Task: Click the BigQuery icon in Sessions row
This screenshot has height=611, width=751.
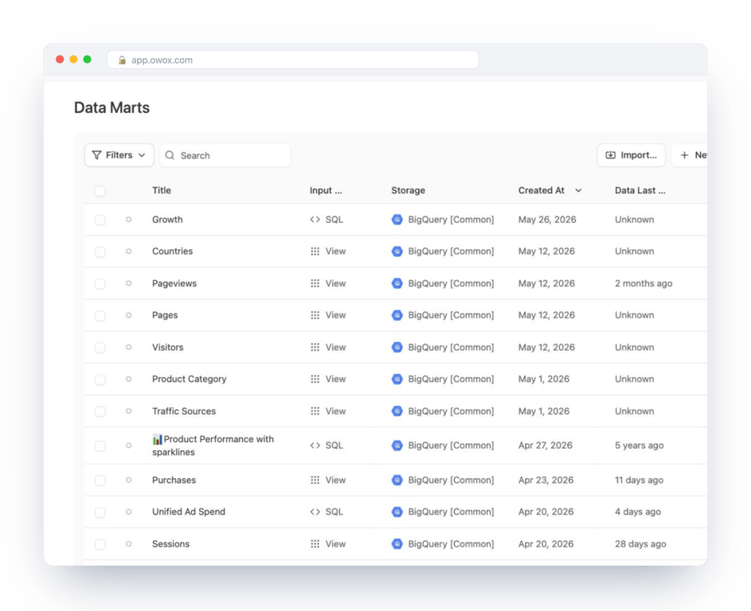Action: coord(397,544)
